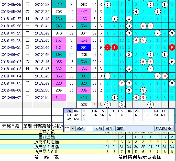Click red circled 2 in row 2018149
Viewport: 176px width, 161px height.
coord(122,83)
